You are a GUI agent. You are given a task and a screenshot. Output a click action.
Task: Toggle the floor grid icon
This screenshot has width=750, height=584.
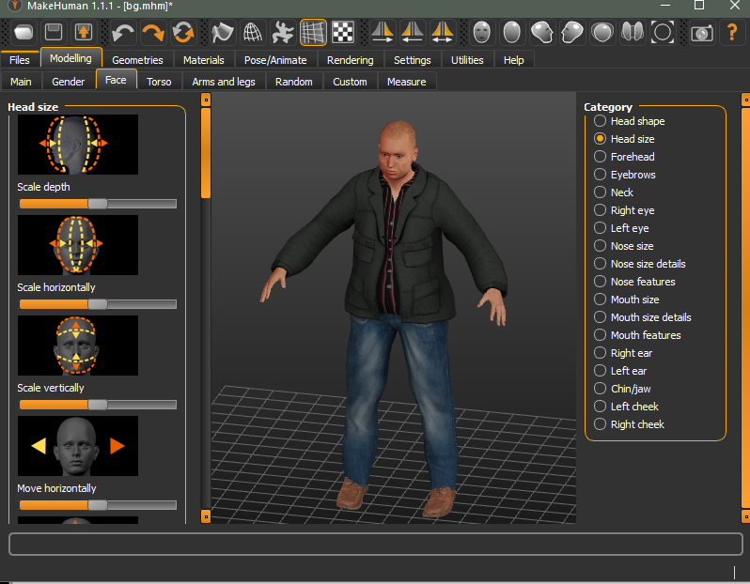(313, 33)
